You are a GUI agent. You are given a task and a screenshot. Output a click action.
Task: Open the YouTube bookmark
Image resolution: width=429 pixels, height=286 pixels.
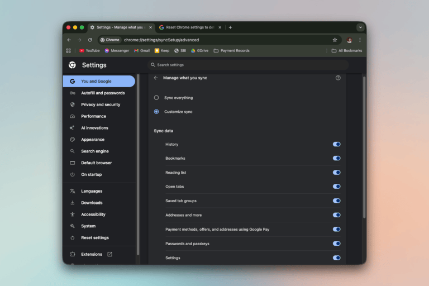(x=89, y=51)
